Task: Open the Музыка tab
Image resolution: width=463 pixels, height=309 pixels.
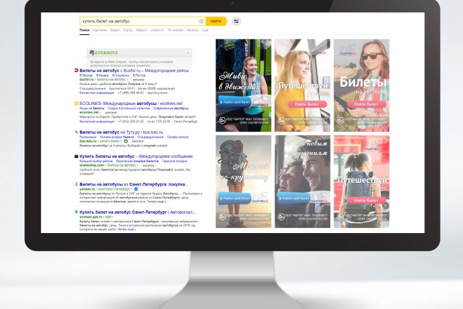Action: click(192, 30)
